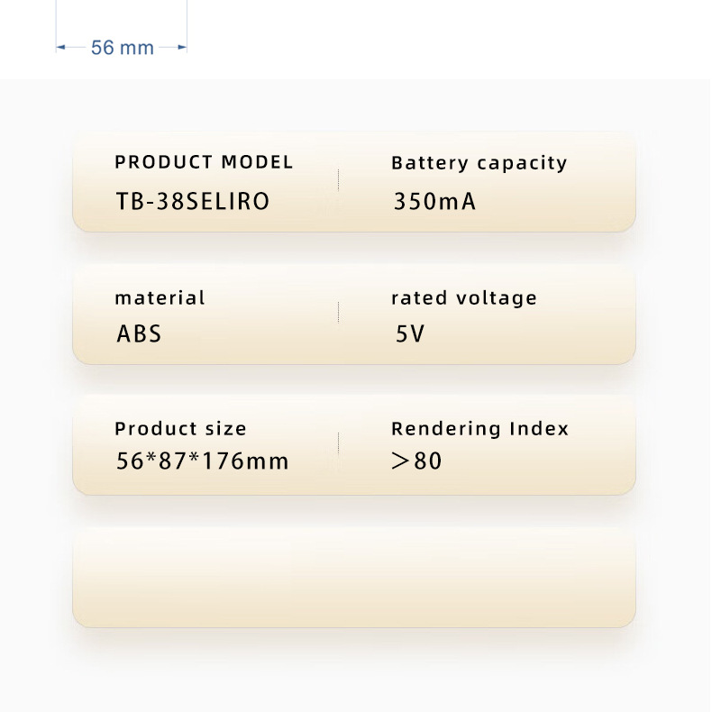Click the rated voltage heading

click(463, 297)
